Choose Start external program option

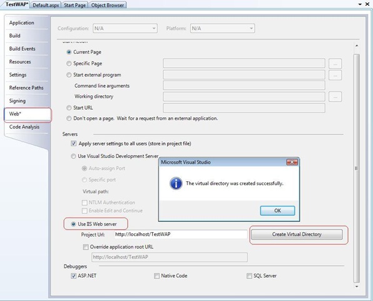click(x=69, y=75)
